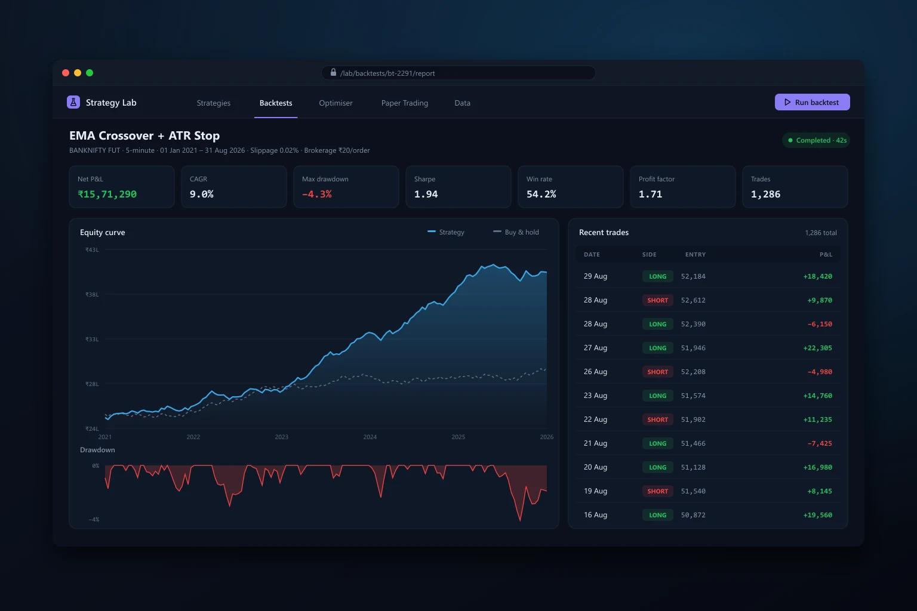
Task: Click the Win rate 54.2% card
Action: (571, 187)
